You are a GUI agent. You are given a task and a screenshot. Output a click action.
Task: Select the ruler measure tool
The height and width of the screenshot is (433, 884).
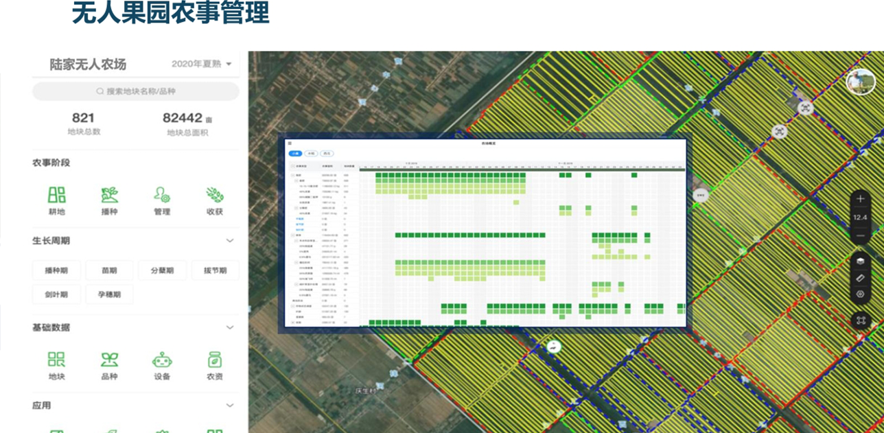pyautogui.click(x=861, y=278)
